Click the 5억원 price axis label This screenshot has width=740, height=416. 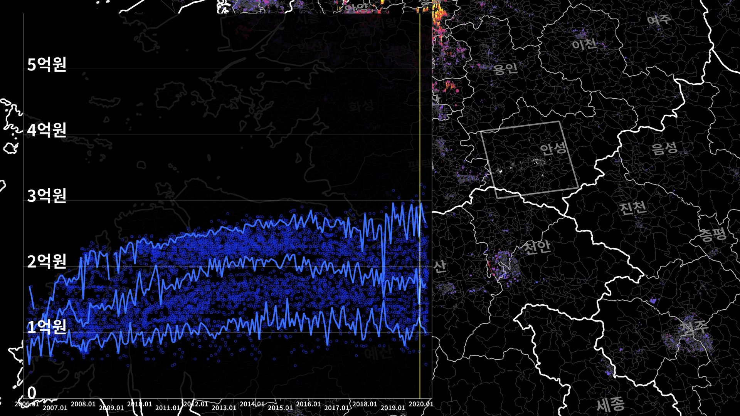pos(47,64)
